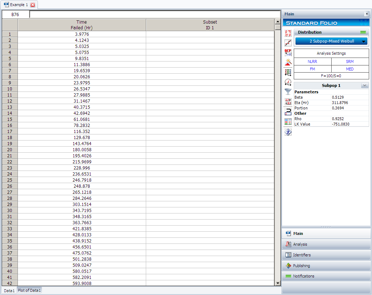Select the Data1 sheet tab
Image resolution: width=372 pixels, height=295 pixels.
9,290
